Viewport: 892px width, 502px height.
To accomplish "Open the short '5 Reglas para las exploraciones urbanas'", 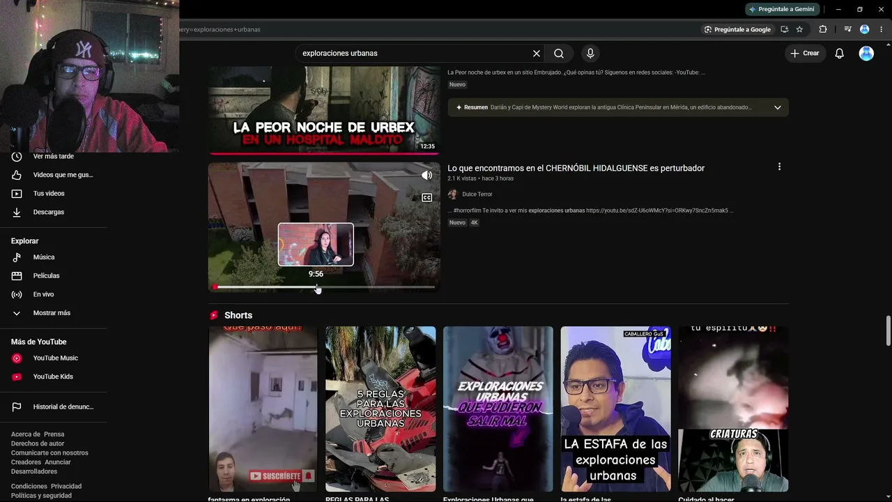I will pos(380,409).
